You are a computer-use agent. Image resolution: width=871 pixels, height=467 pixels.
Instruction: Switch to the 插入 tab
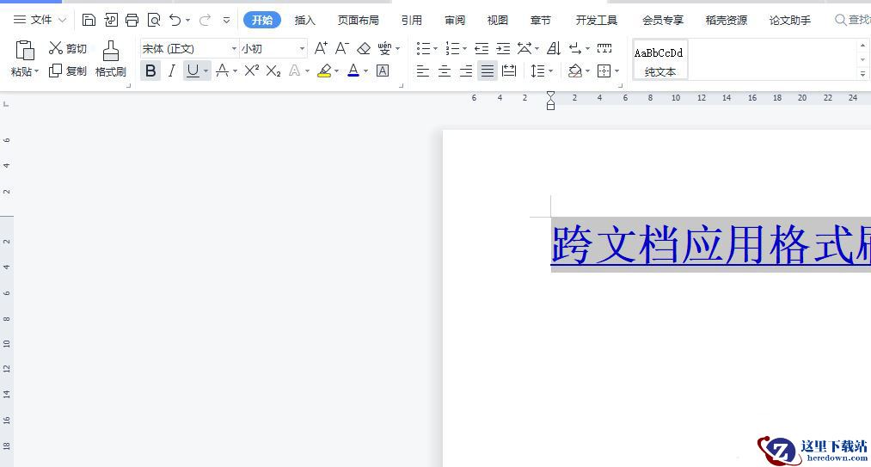click(305, 21)
